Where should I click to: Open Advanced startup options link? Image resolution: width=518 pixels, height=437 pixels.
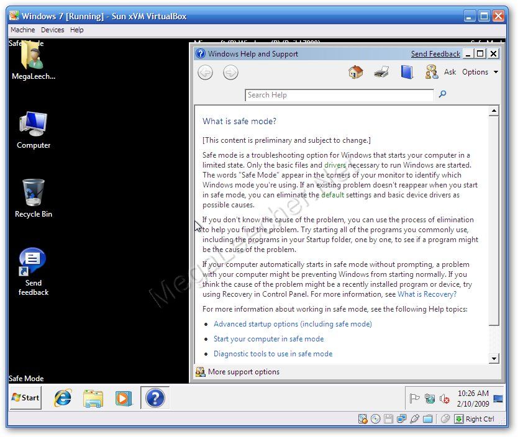coord(293,324)
